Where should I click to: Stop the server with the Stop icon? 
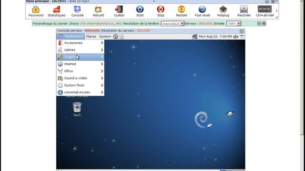(161, 11)
